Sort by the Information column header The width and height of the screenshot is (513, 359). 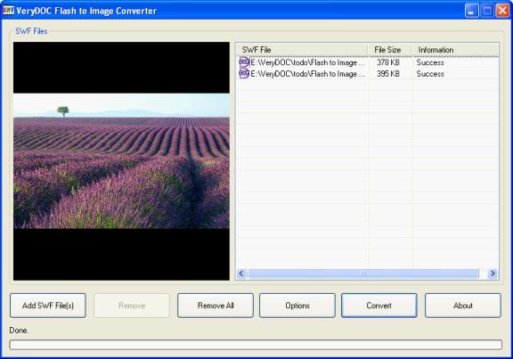(x=455, y=50)
